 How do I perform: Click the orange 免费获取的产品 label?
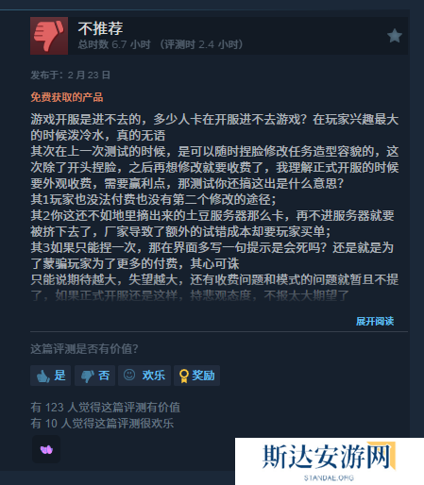(67, 97)
